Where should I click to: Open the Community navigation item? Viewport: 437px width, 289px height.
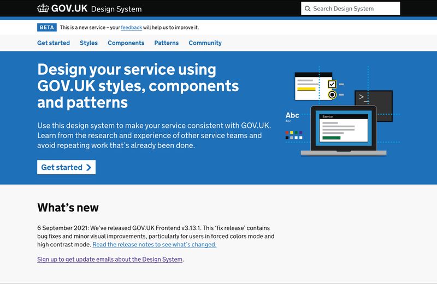click(x=205, y=43)
